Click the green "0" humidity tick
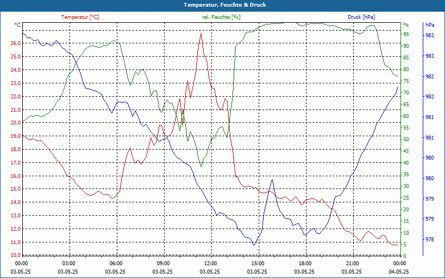The width and height of the screenshot is (445, 278). pos(405,256)
